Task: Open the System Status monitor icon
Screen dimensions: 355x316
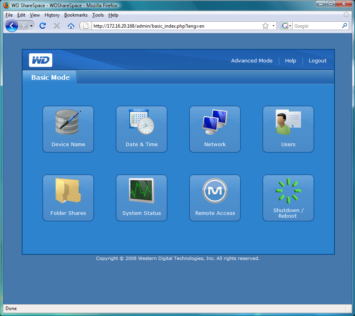Action: click(142, 198)
